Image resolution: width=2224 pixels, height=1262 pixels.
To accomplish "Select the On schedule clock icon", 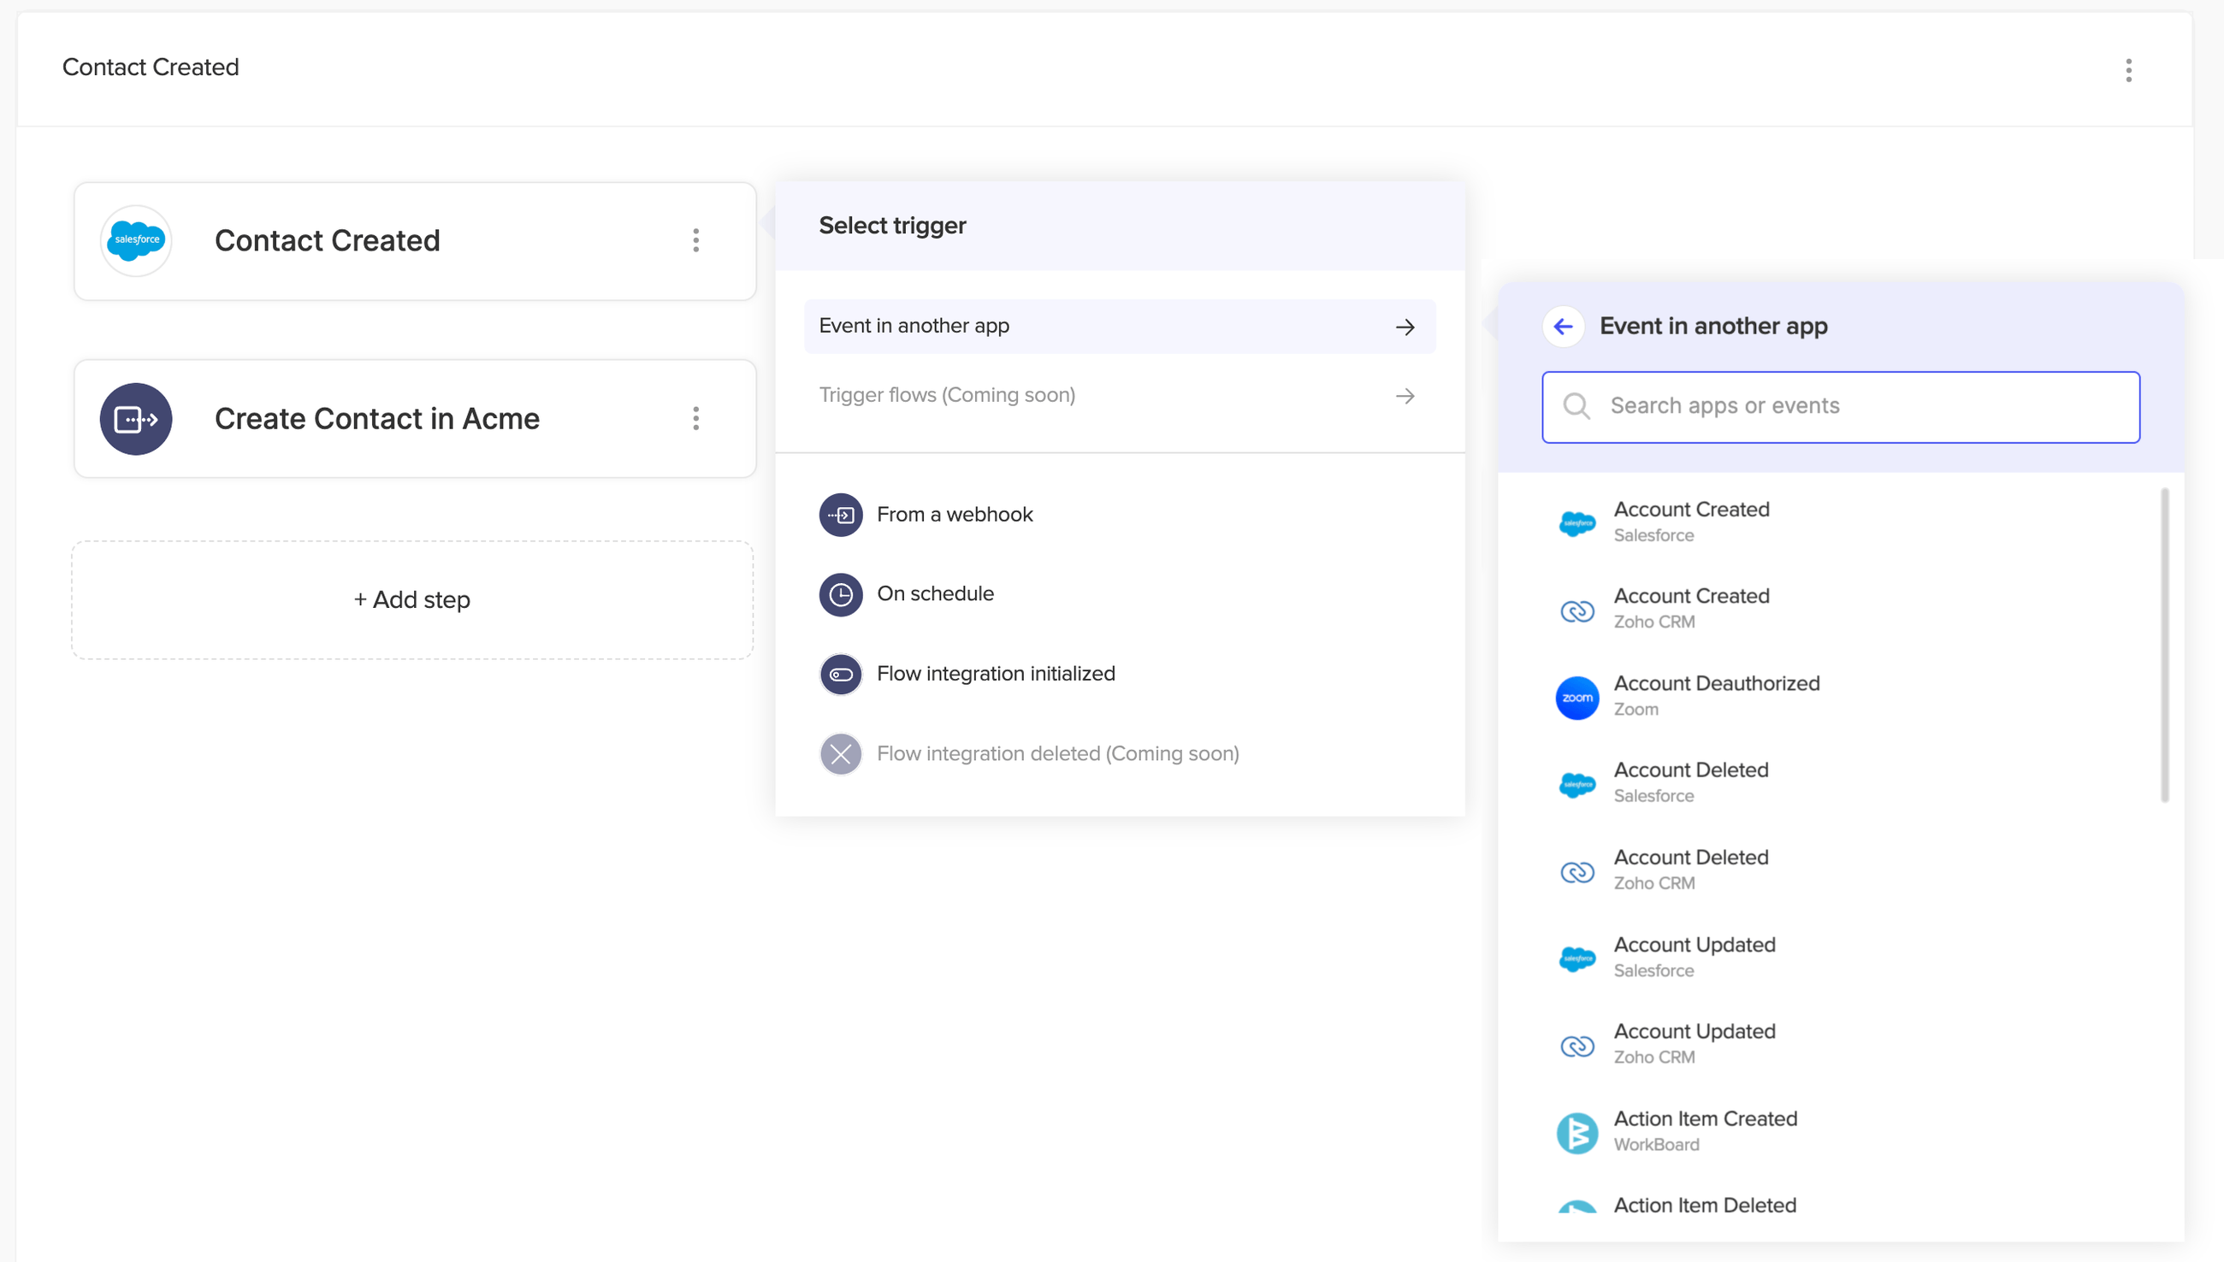I will (x=839, y=593).
